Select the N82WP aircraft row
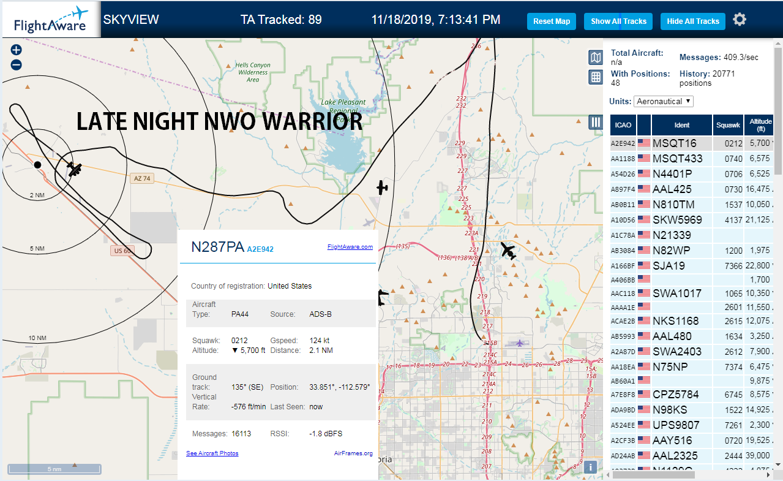The image size is (783, 481). [x=692, y=251]
